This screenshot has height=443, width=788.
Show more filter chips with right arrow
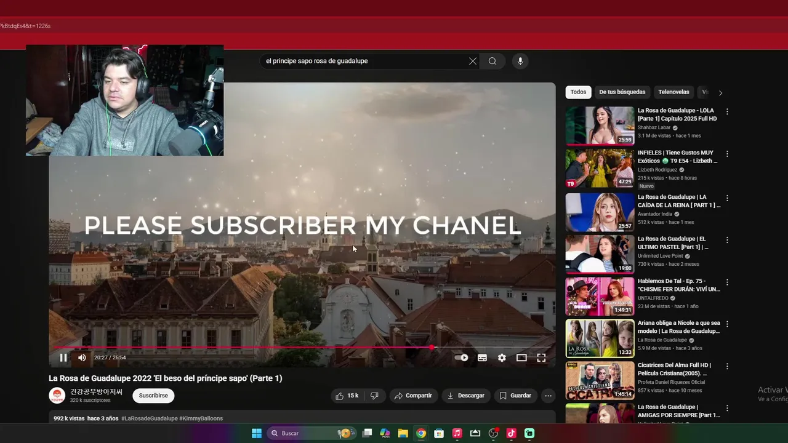(x=720, y=93)
